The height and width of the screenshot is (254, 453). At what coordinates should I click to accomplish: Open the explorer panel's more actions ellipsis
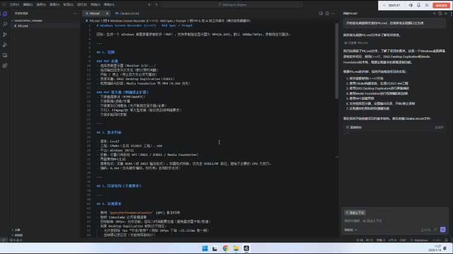[x=75, y=14]
